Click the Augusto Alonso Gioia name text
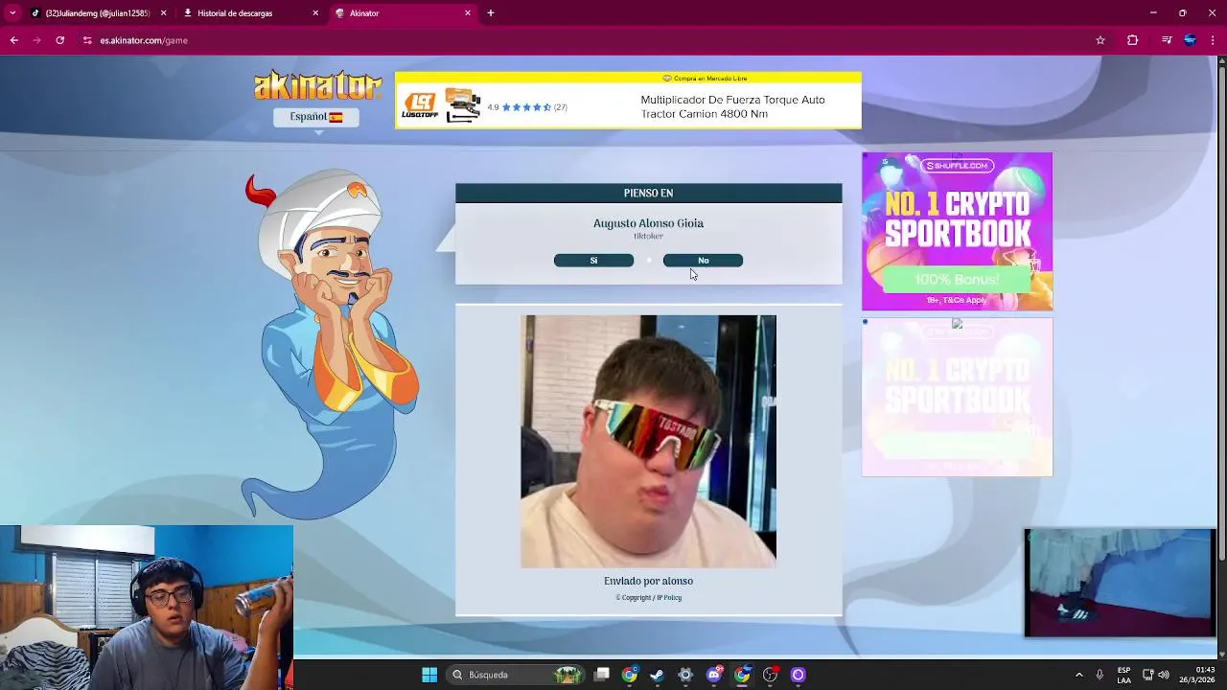Screen dimensions: 1227x690 tap(648, 223)
